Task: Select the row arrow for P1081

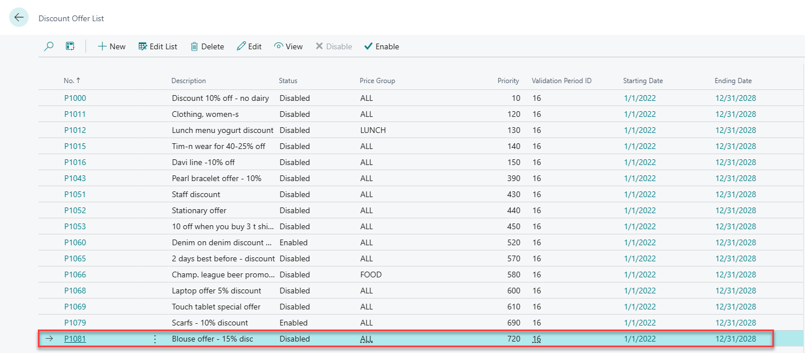Action: [x=49, y=339]
